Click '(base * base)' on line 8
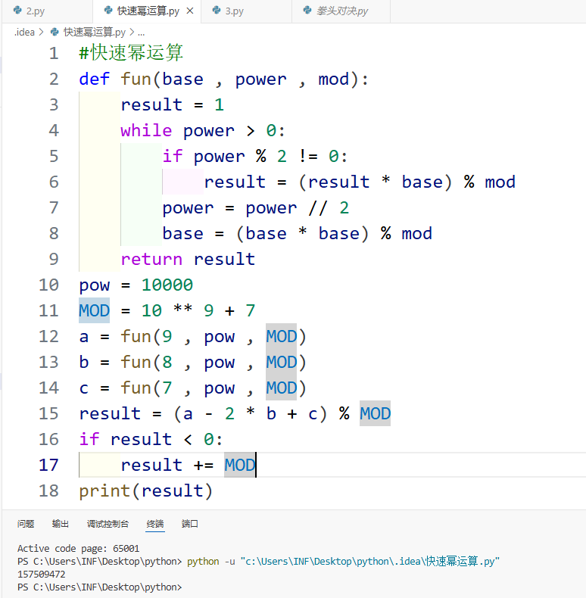 303,233
